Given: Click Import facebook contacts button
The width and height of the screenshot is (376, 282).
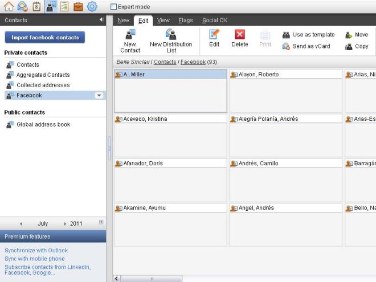Looking at the screenshot, I should 45,38.
